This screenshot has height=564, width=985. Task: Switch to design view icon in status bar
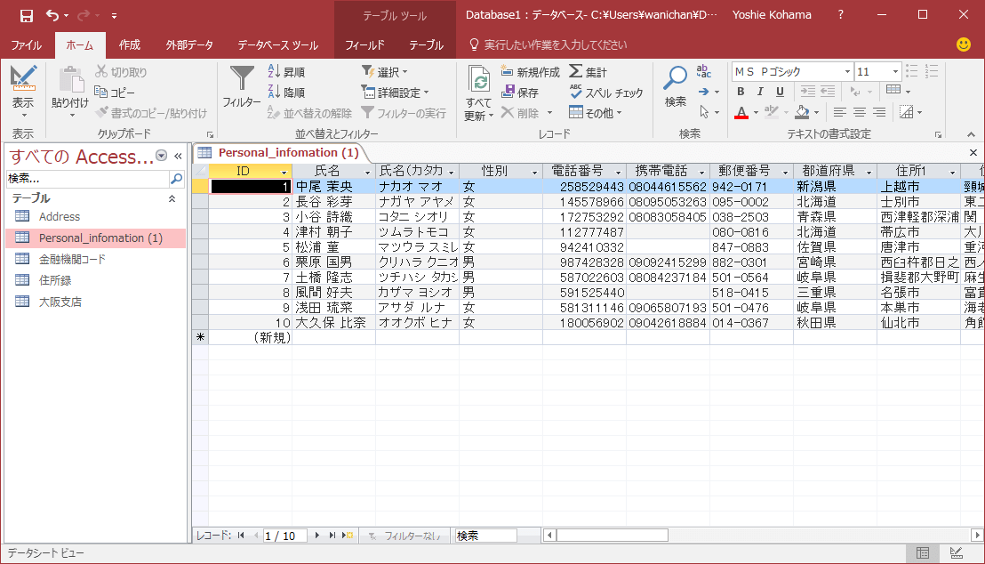956,552
